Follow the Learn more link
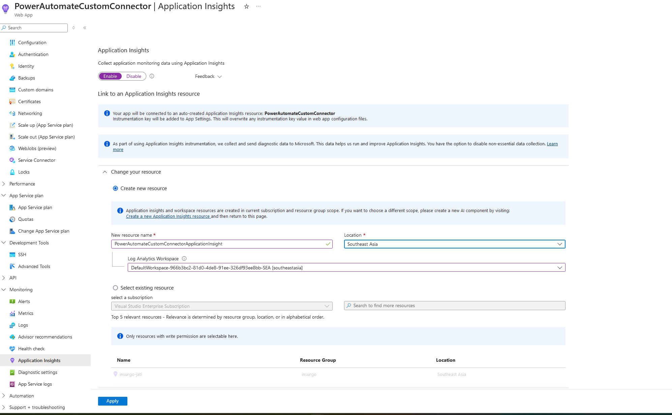Viewport: 672px width, 415px height. (552, 144)
